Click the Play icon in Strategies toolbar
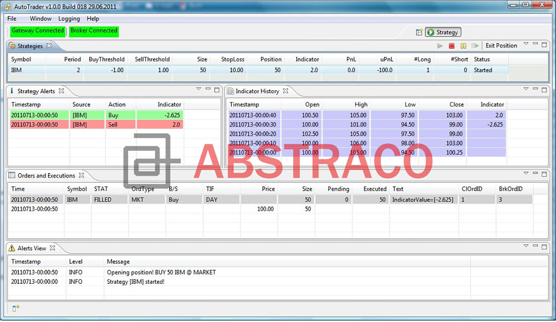Screen dimensions: 556x322 point(440,46)
